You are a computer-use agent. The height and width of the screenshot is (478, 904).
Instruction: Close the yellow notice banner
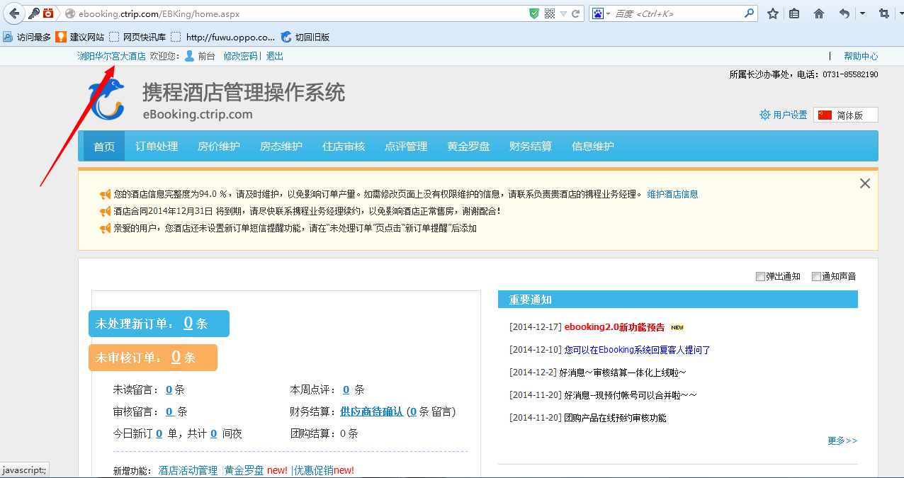pos(865,183)
